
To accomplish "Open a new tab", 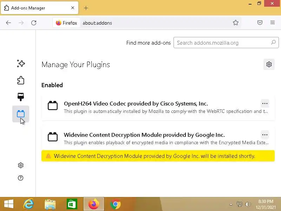I will pyautogui.click(x=86, y=8).
